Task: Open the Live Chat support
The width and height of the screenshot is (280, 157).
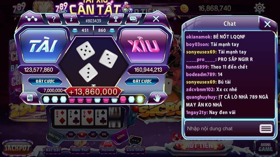Action: point(135,150)
